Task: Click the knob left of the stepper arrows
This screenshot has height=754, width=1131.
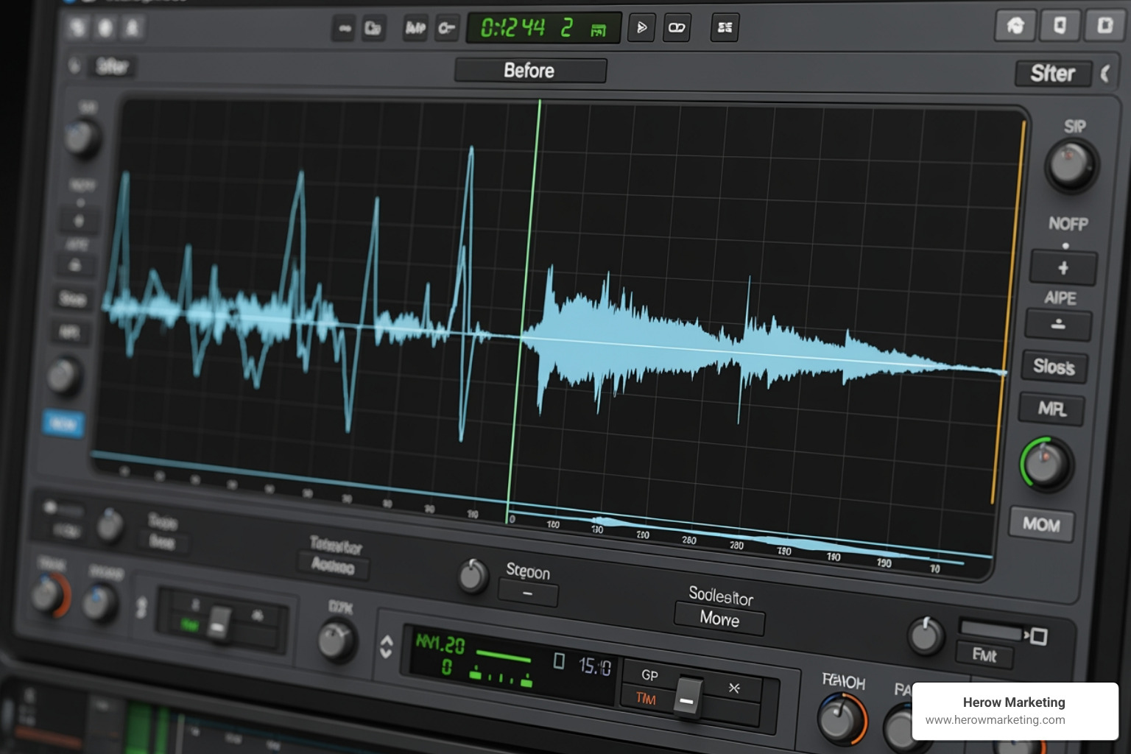Action: coord(337,640)
